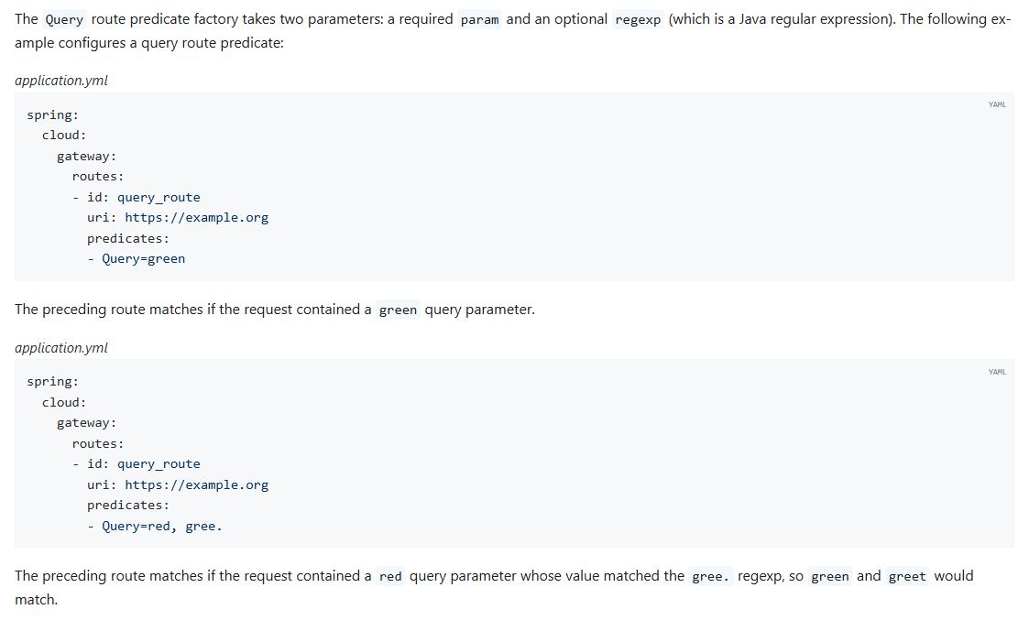
Task: Click "id: query_route" in the second code block
Action: (x=143, y=464)
